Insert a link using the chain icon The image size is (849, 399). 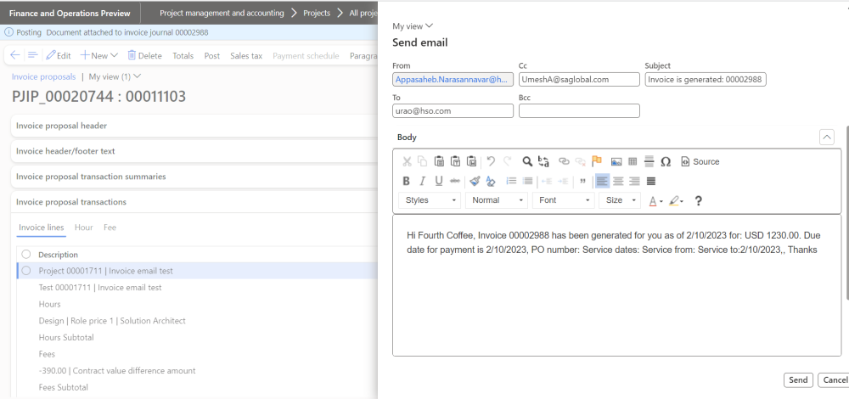565,161
